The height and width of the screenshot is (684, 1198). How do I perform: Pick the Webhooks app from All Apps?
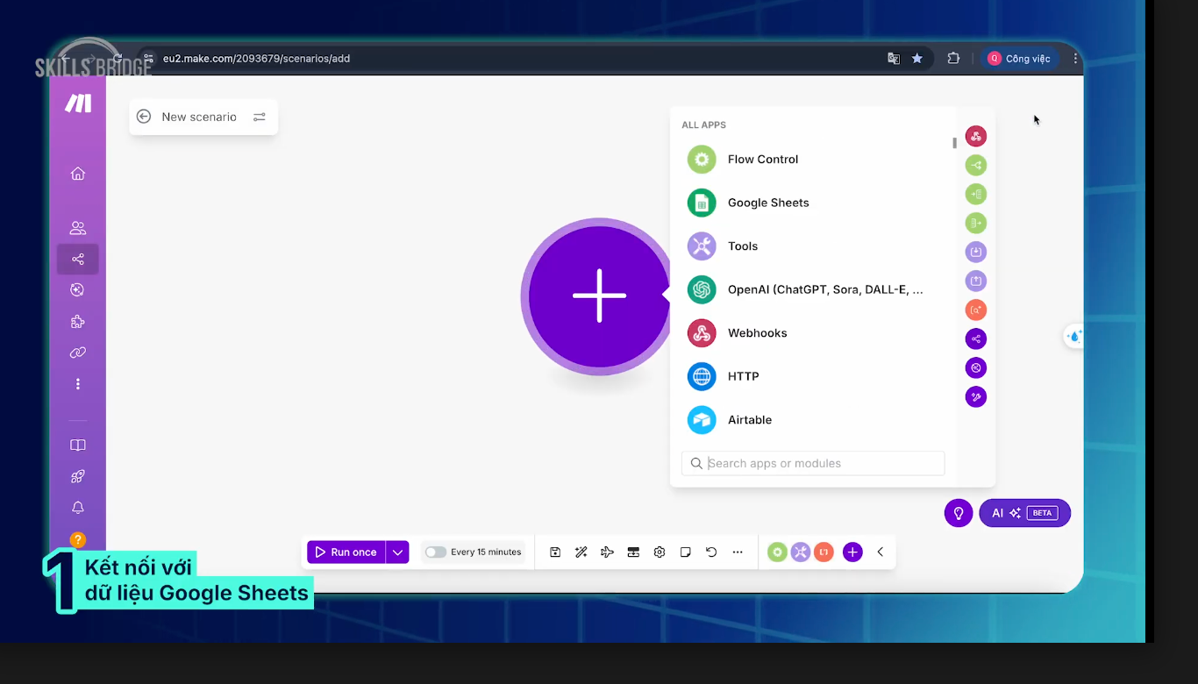(702, 333)
